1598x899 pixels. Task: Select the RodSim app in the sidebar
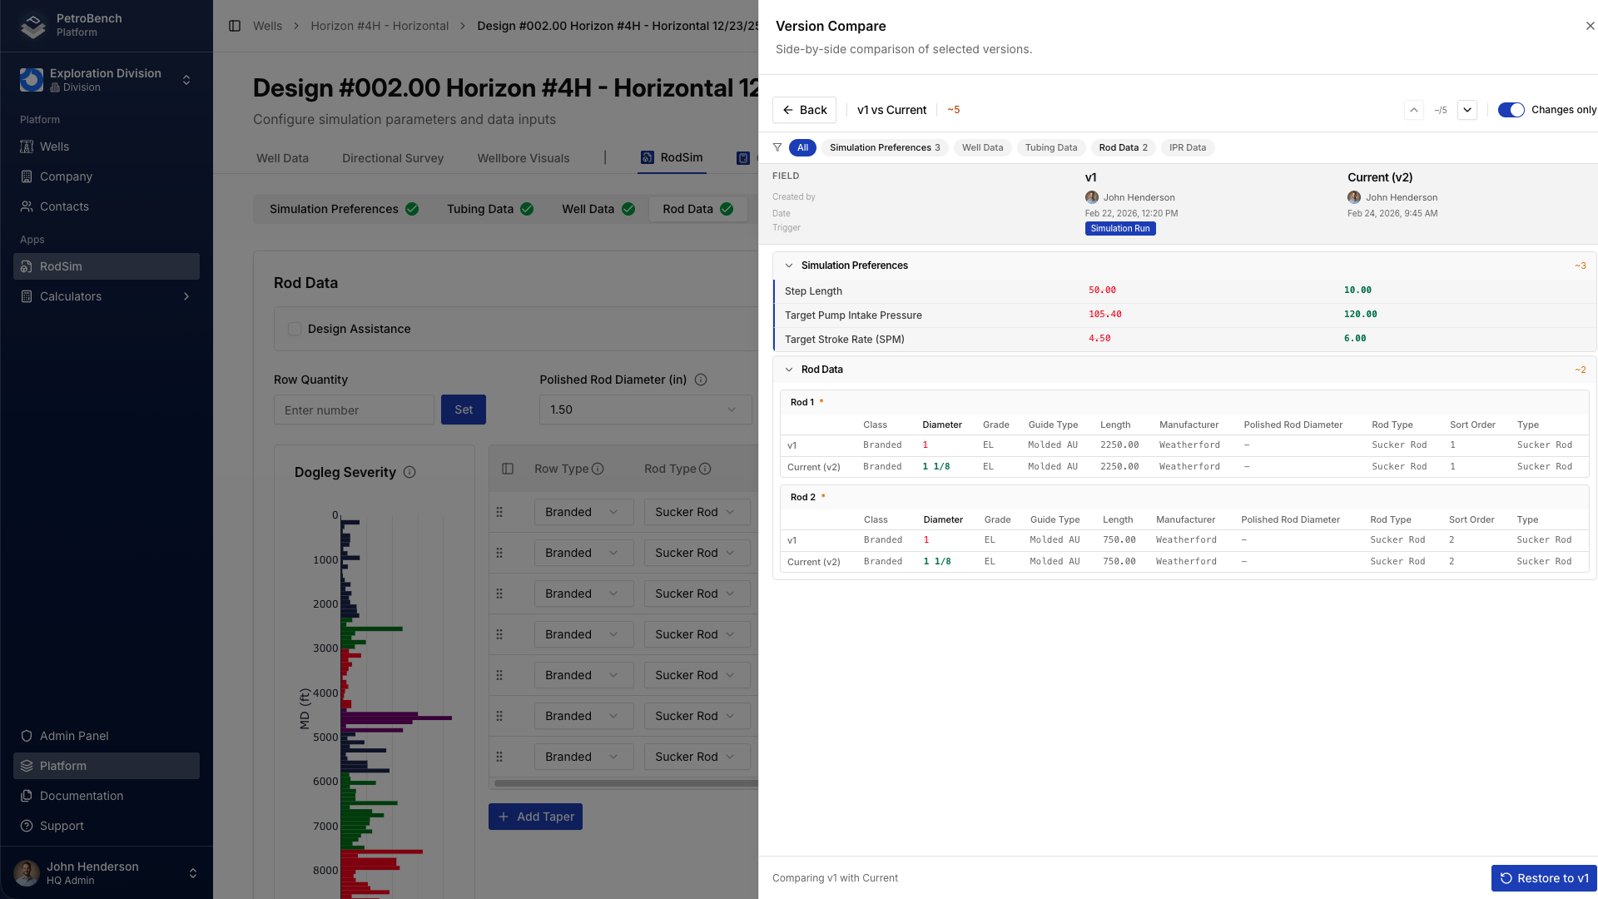[x=62, y=266]
